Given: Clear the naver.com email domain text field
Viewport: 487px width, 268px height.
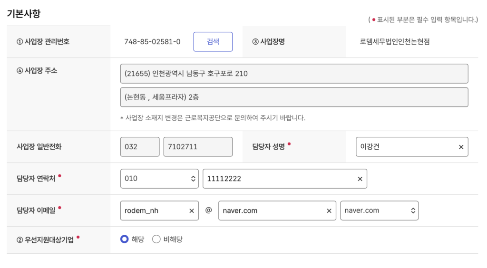Looking at the screenshot, I should 329,211.
